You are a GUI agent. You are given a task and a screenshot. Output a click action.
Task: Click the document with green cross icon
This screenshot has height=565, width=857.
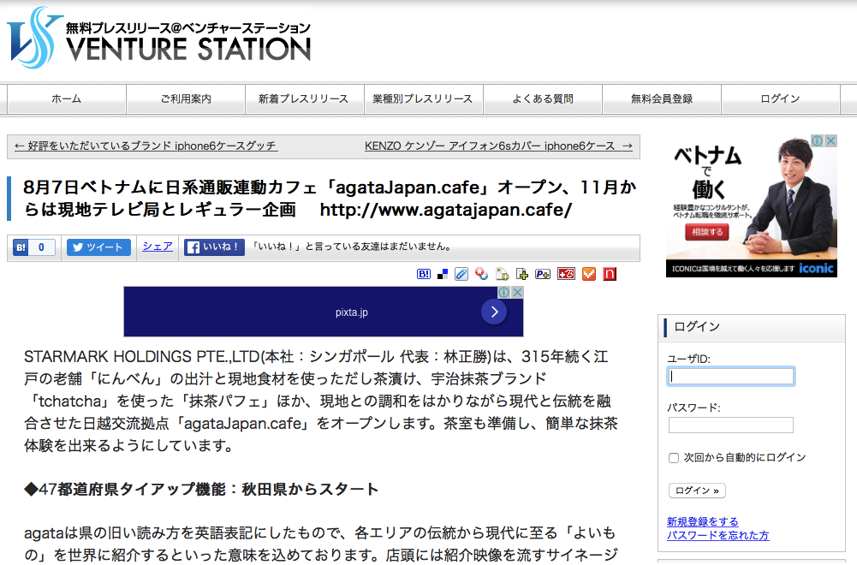(x=522, y=274)
